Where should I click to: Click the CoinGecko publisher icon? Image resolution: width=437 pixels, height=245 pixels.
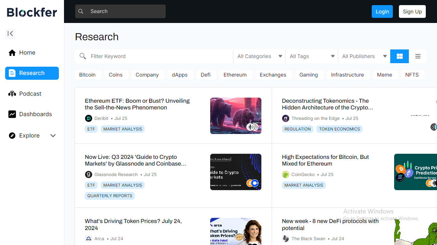[286, 174]
